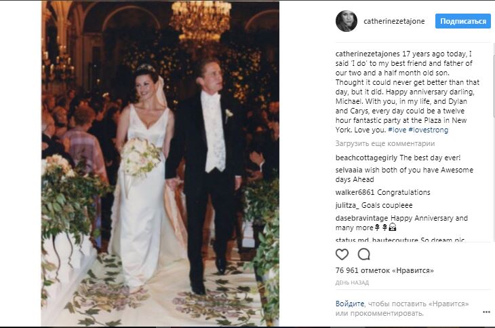Like the post with the heart icon
The width and height of the screenshot is (495, 328).
[342, 255]
